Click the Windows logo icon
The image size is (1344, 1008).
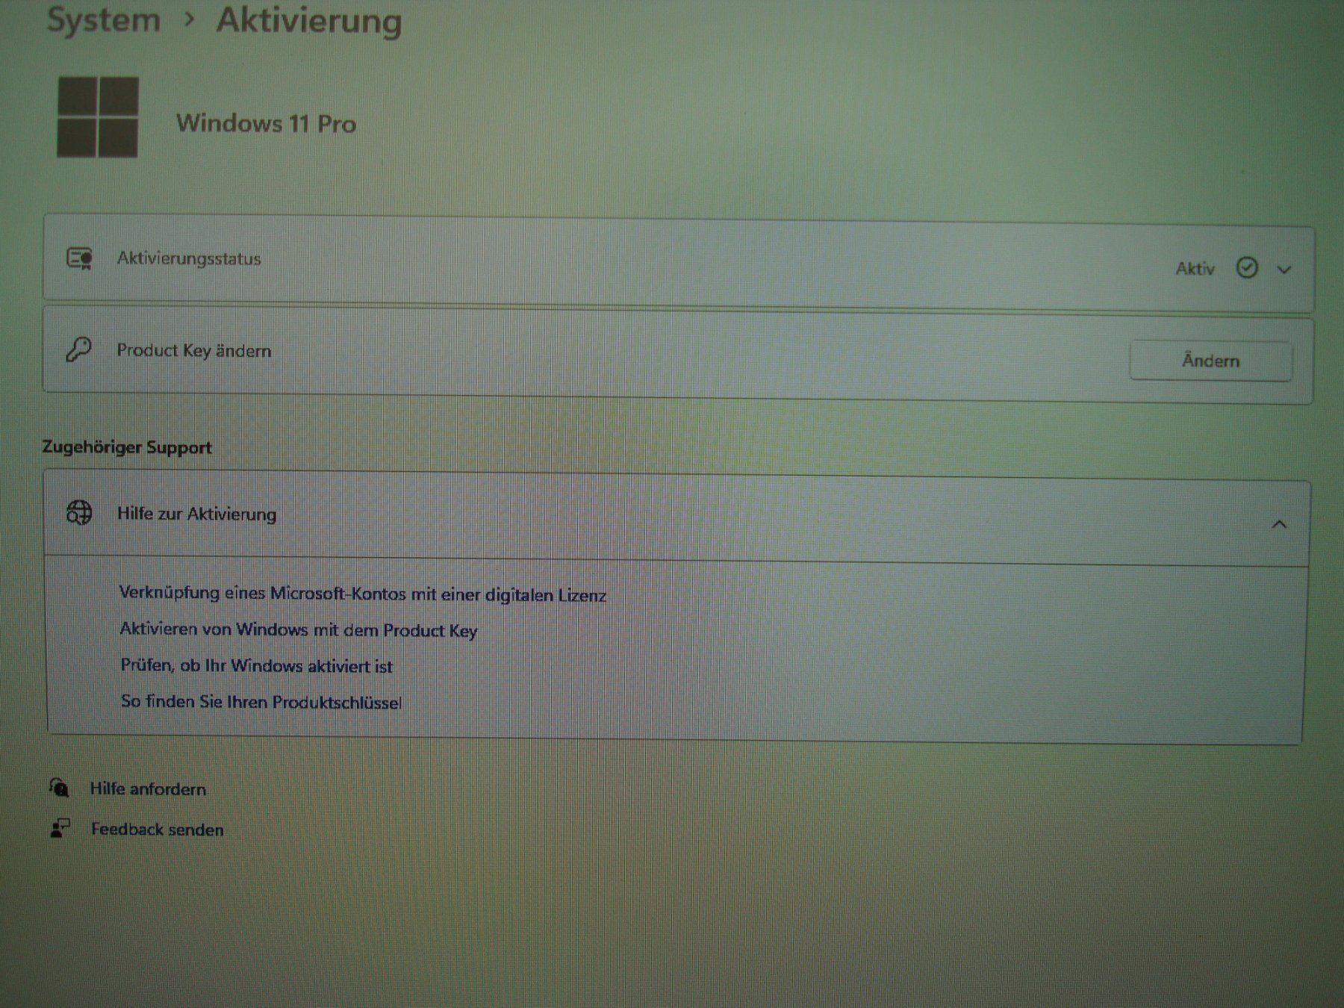point(98,117)
